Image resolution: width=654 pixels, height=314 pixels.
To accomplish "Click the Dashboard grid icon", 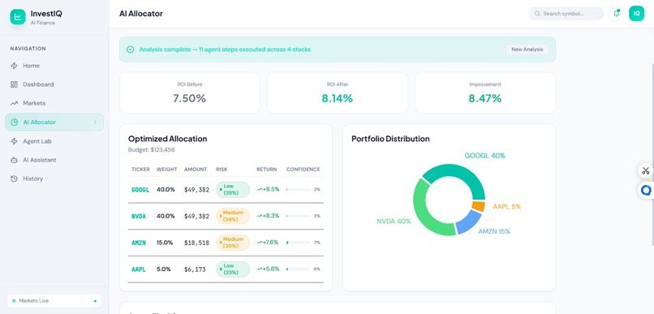I will pos(14,84).
